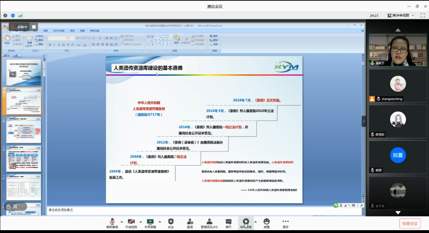Expand audio options arrow beside the microphone
The width and height of the screenshot is (429, 233).
click(x=122, y=222)
